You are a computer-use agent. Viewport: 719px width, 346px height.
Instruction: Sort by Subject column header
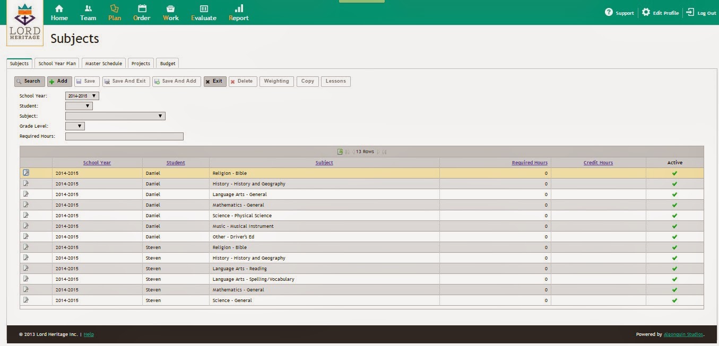coord(324,163)
